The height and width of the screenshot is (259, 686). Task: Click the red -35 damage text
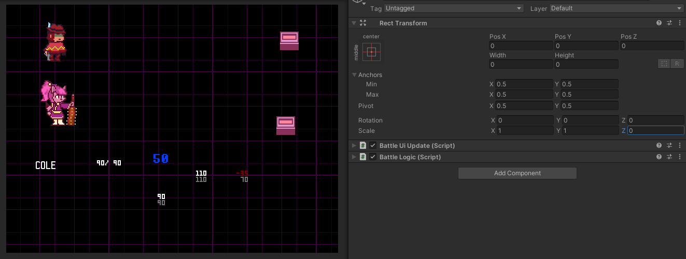242,173
